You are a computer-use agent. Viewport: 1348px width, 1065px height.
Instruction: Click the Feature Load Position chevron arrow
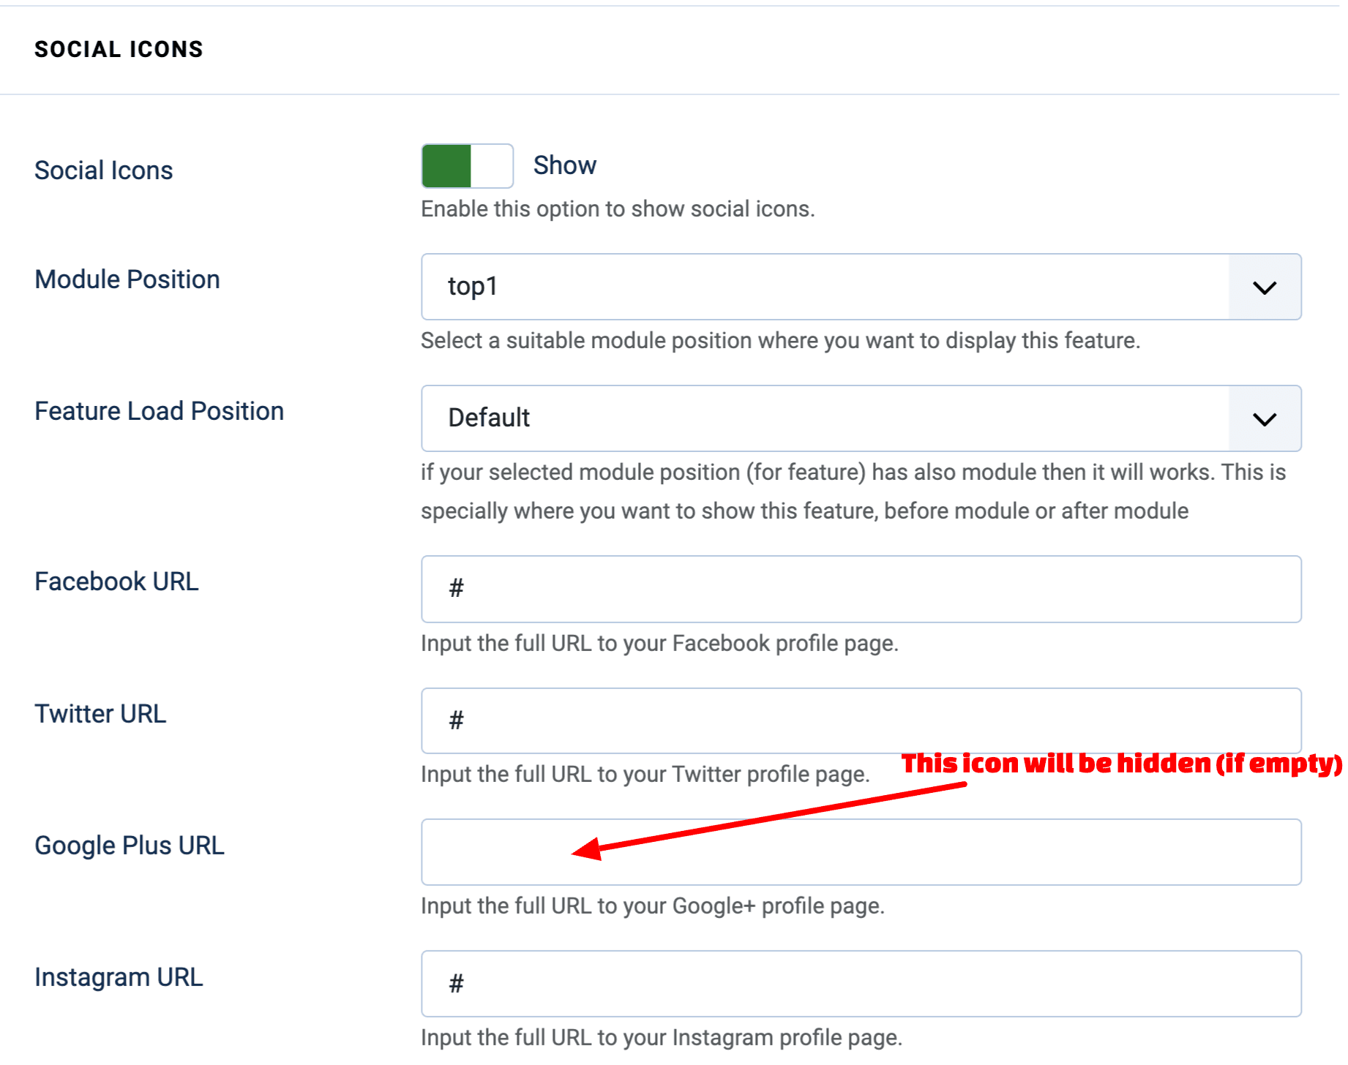[x=1264, y=419]
